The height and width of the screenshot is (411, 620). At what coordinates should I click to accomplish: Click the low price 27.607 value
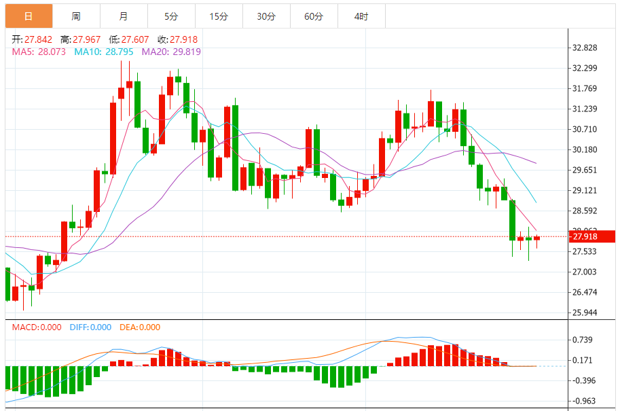tap(135, 39)
